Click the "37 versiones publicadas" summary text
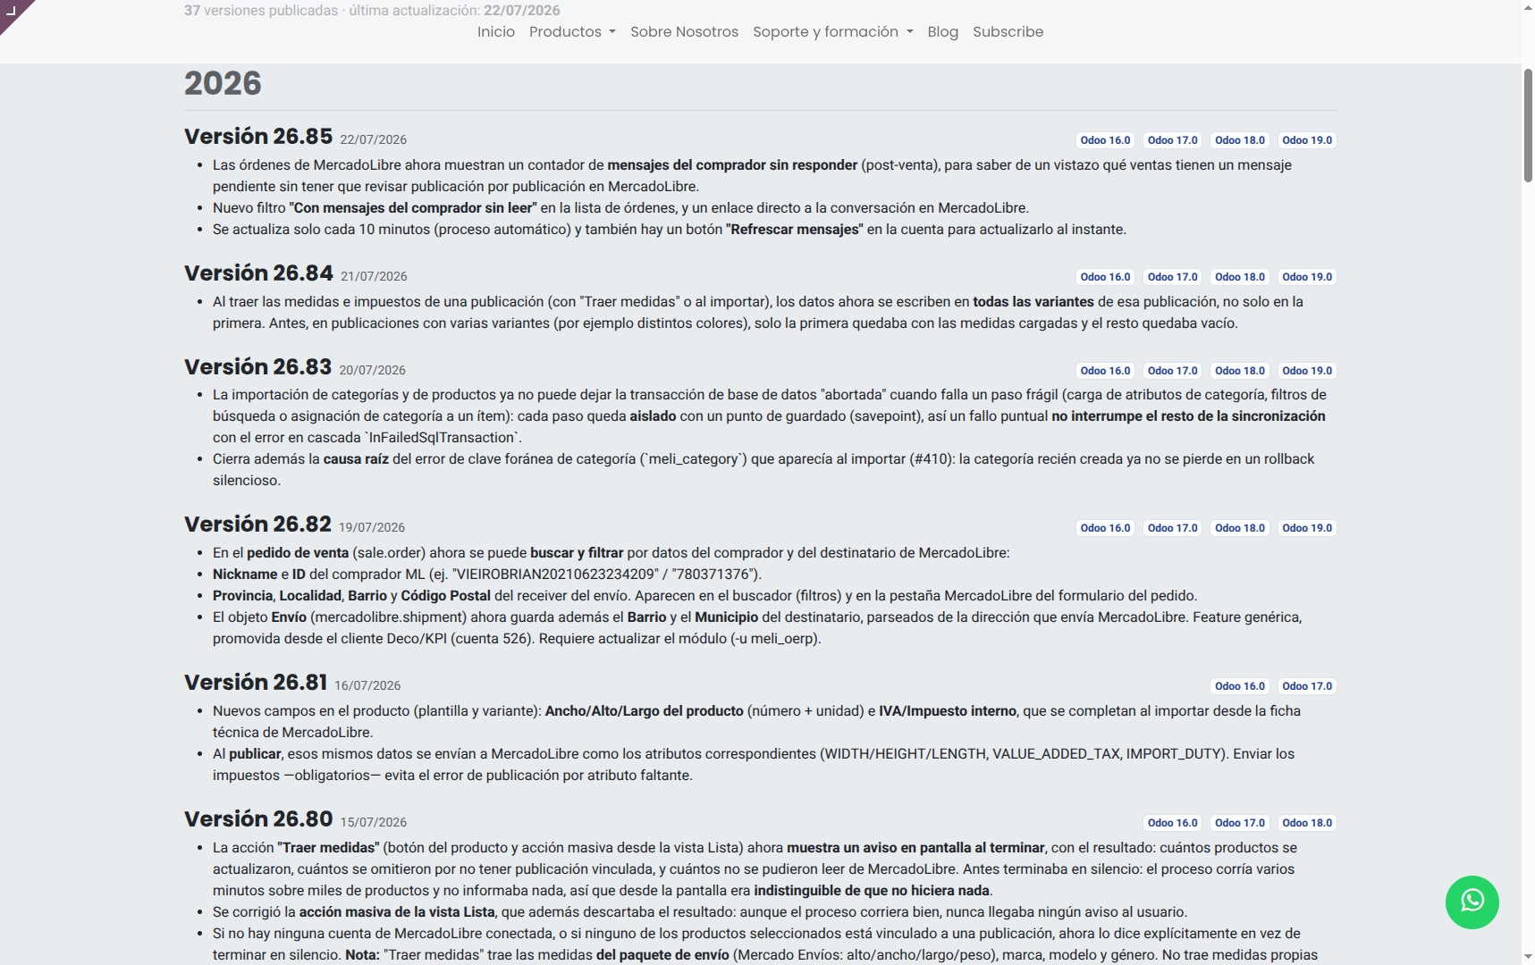Screen dimensions: 1535x965 tap(261, 11)
